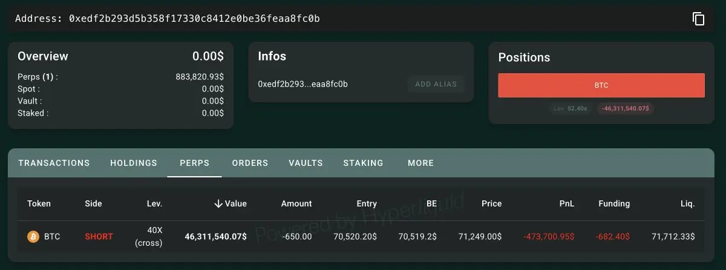726x270 pixels.
Task: Switch to the Holdings tab
Action: (134, 163)
